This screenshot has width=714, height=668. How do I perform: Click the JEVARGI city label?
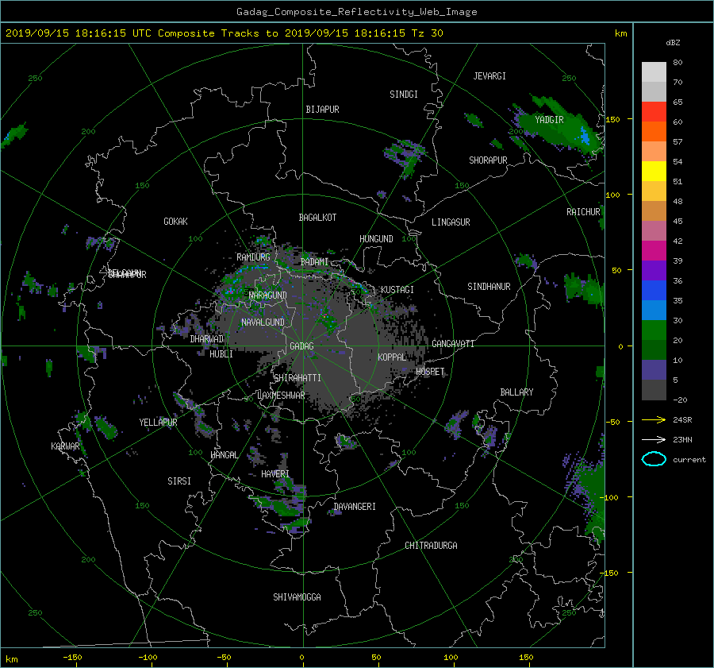[x=489, y=76]
